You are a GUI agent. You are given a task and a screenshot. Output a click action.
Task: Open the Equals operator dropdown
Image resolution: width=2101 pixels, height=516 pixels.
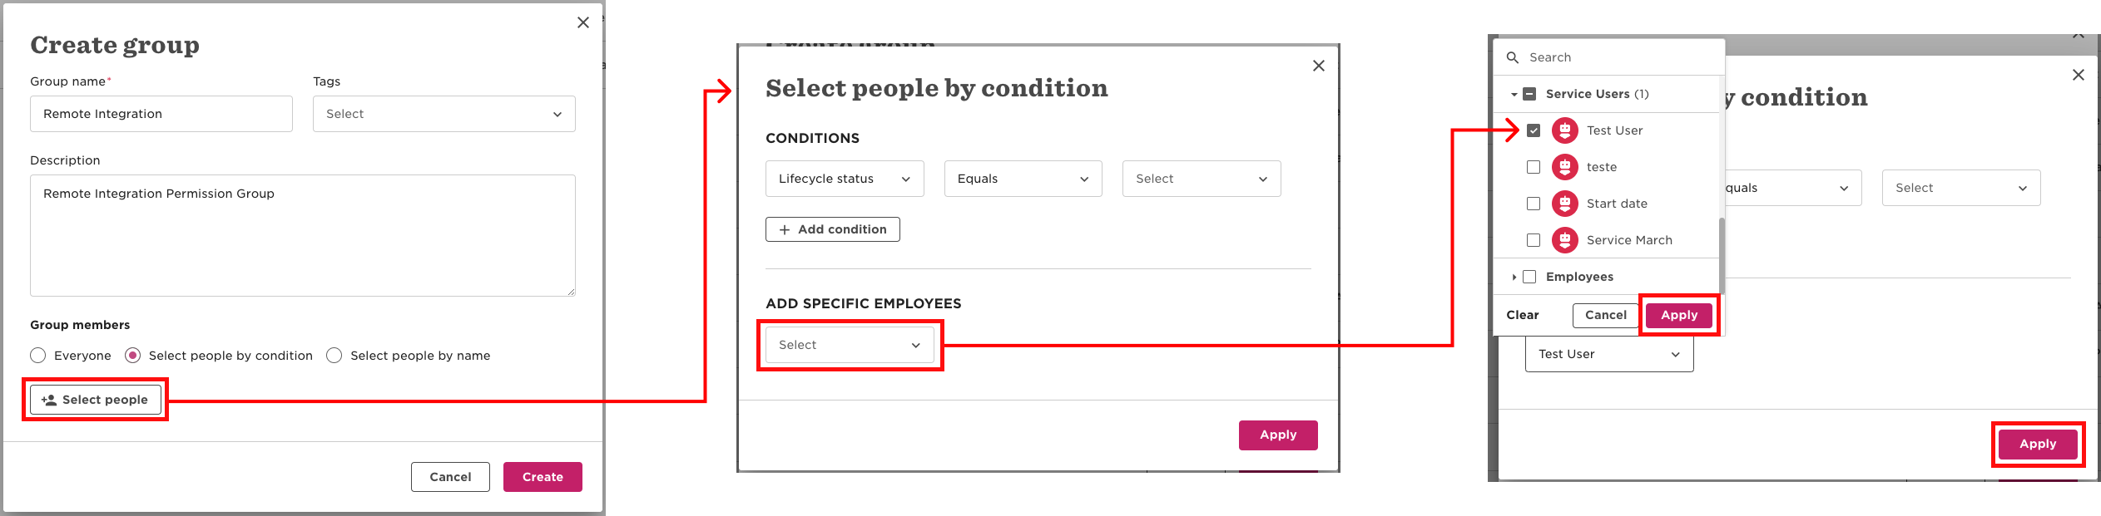pos(1023,179)
